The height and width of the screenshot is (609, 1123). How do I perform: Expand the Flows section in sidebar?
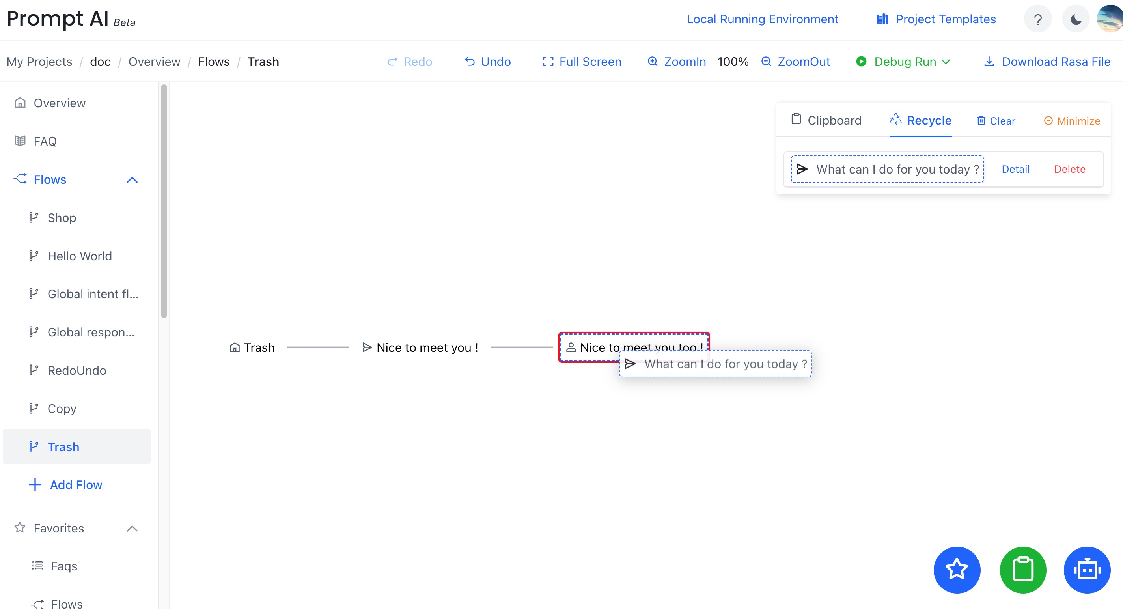pyautogui.click(x=133, y=179)
